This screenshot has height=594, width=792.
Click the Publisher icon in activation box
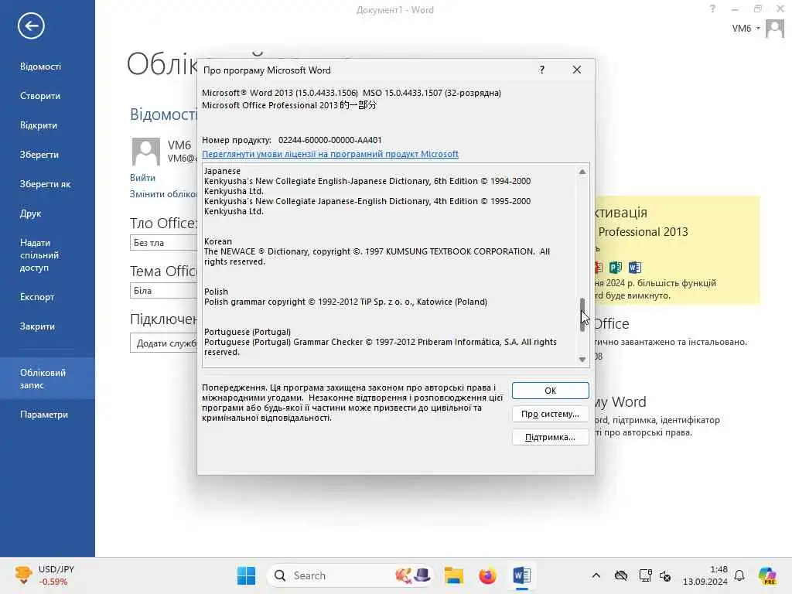point(615,267)
